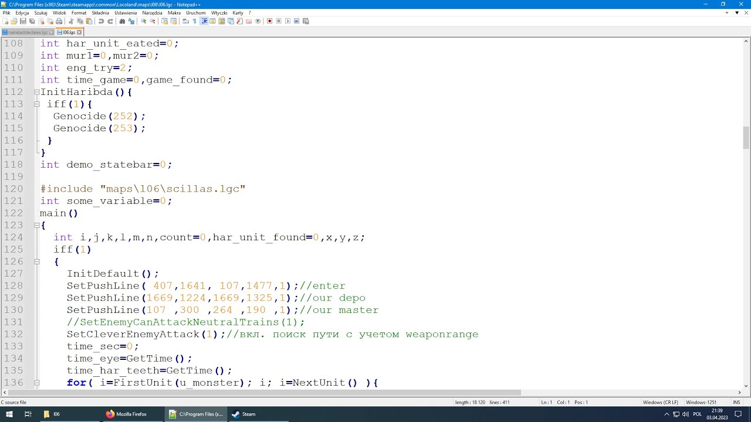Click the Paste clipboard icon
The width and height of the screenshot is (751, 422).
89,21
